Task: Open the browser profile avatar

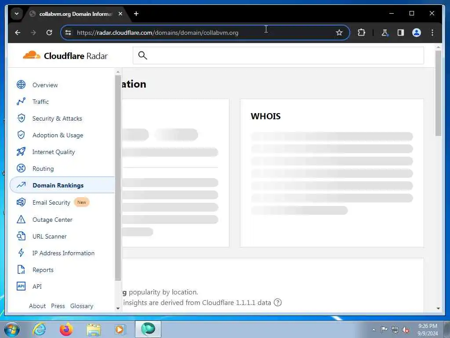Action: tap(417, 33)
